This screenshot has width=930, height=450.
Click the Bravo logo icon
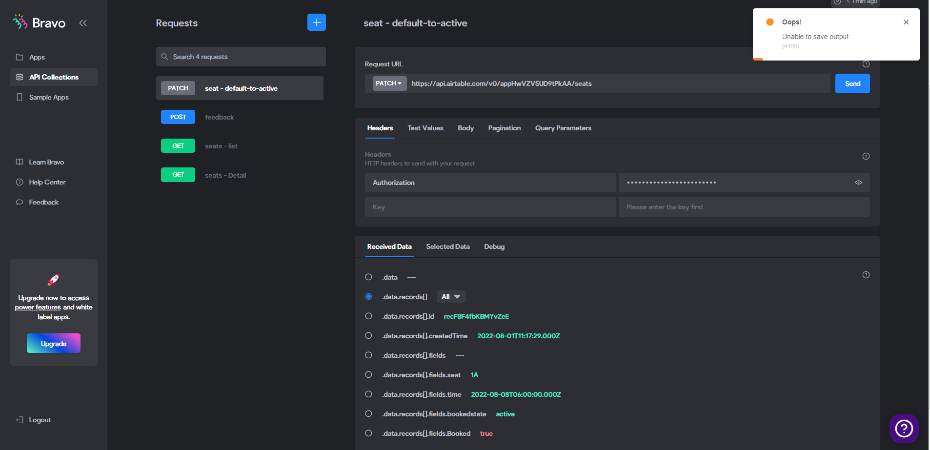point(20,22)
